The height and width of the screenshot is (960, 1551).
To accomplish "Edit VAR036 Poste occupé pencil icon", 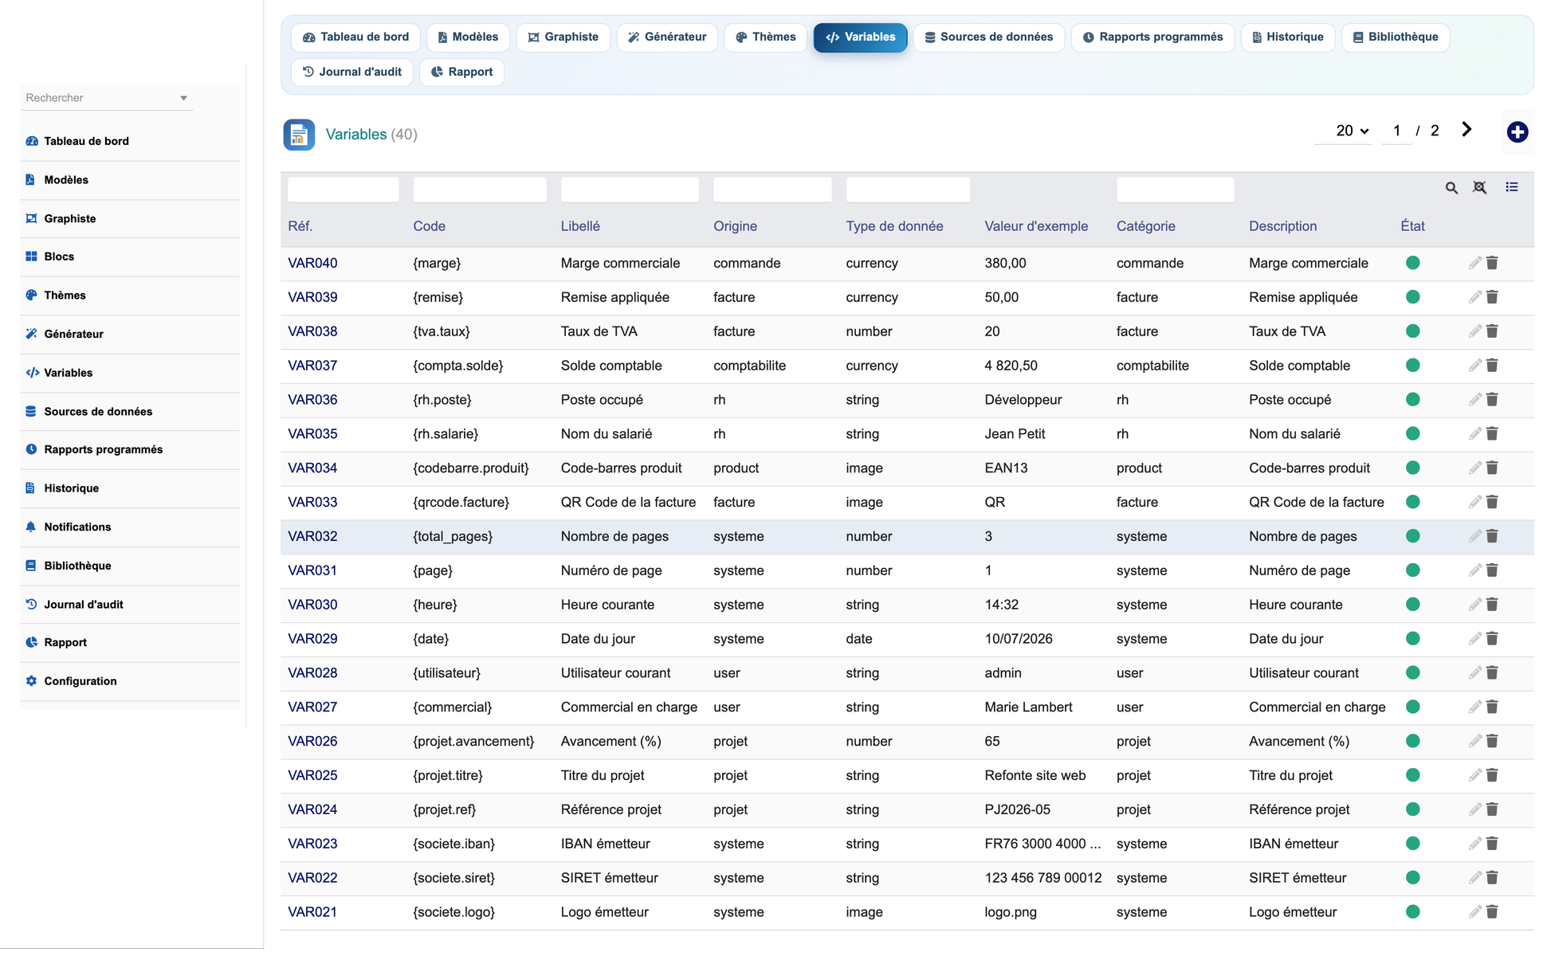I will pyautogui.click(x=1474, y=400).
